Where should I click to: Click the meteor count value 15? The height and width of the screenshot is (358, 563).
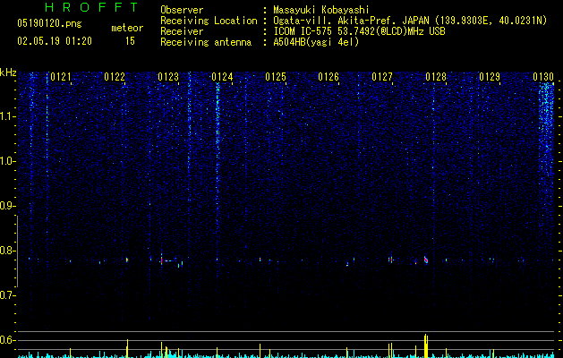click(x=130, y=41)
